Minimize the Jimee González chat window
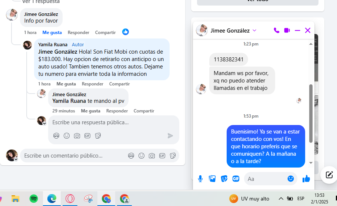 (x=297, y=30)
